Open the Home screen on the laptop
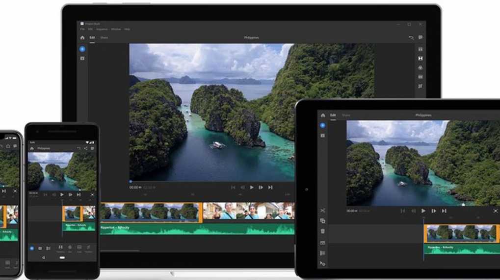This screenshot has width=500, height=280. pyautogui.click(x=82, y=38)
